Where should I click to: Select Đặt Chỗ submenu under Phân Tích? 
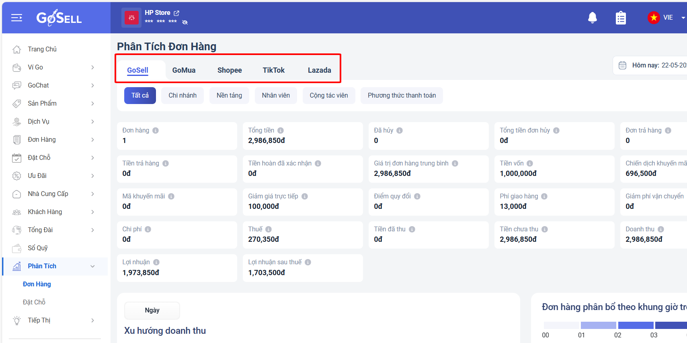pos(34,302)
